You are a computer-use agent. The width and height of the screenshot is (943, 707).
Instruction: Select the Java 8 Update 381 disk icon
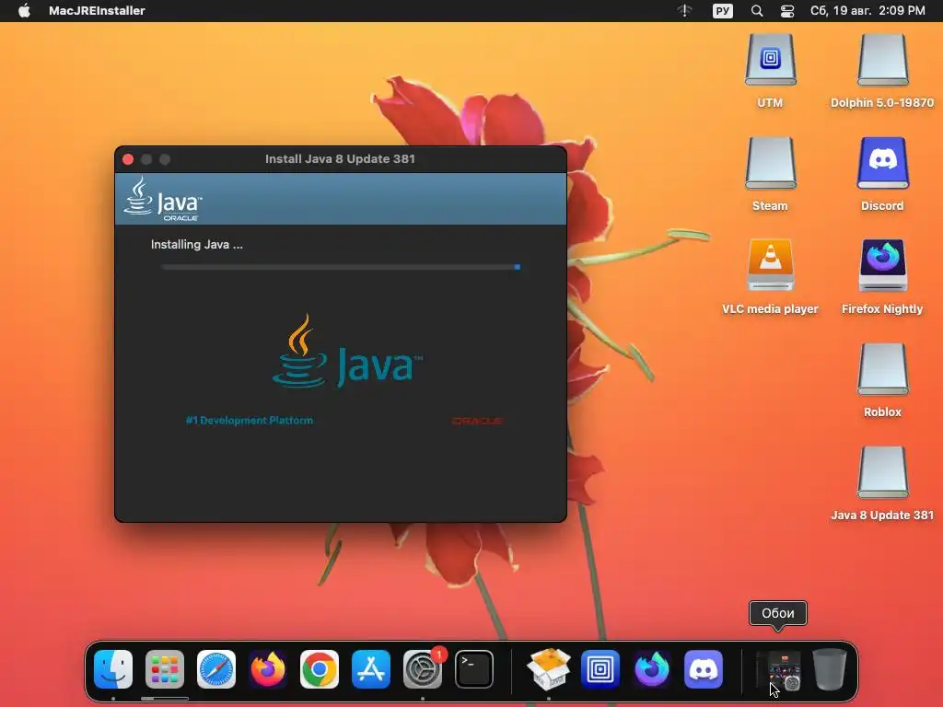click(x=882, y=472)
